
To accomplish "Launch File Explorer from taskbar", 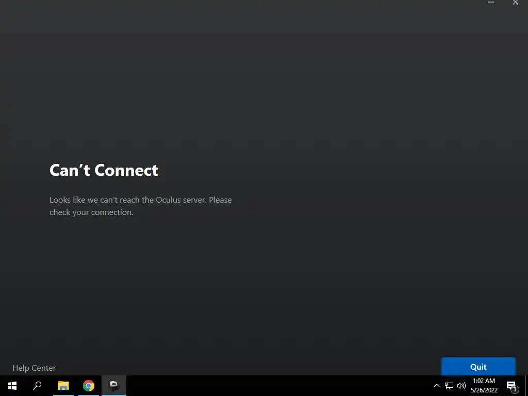I will tap(63, 386).
